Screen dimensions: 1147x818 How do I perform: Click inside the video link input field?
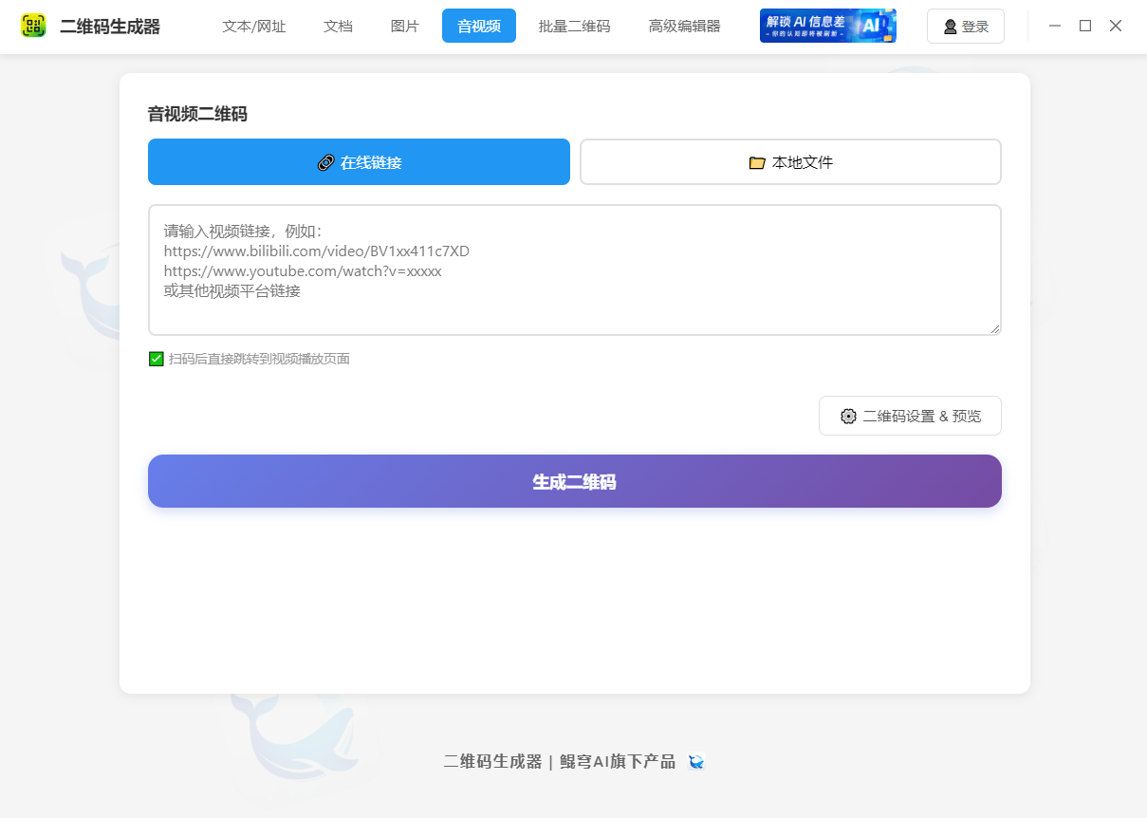[x=574, y=270]
